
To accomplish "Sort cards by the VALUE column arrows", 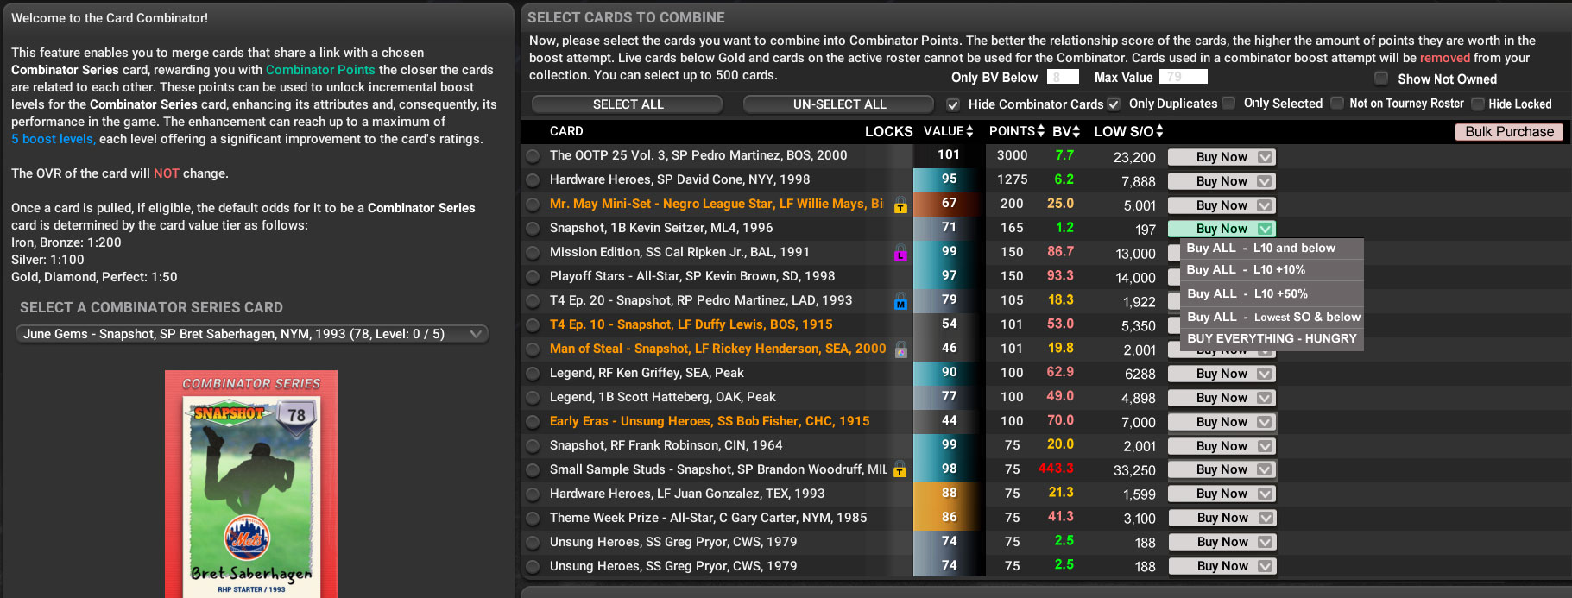I will (x=969, y=131).
